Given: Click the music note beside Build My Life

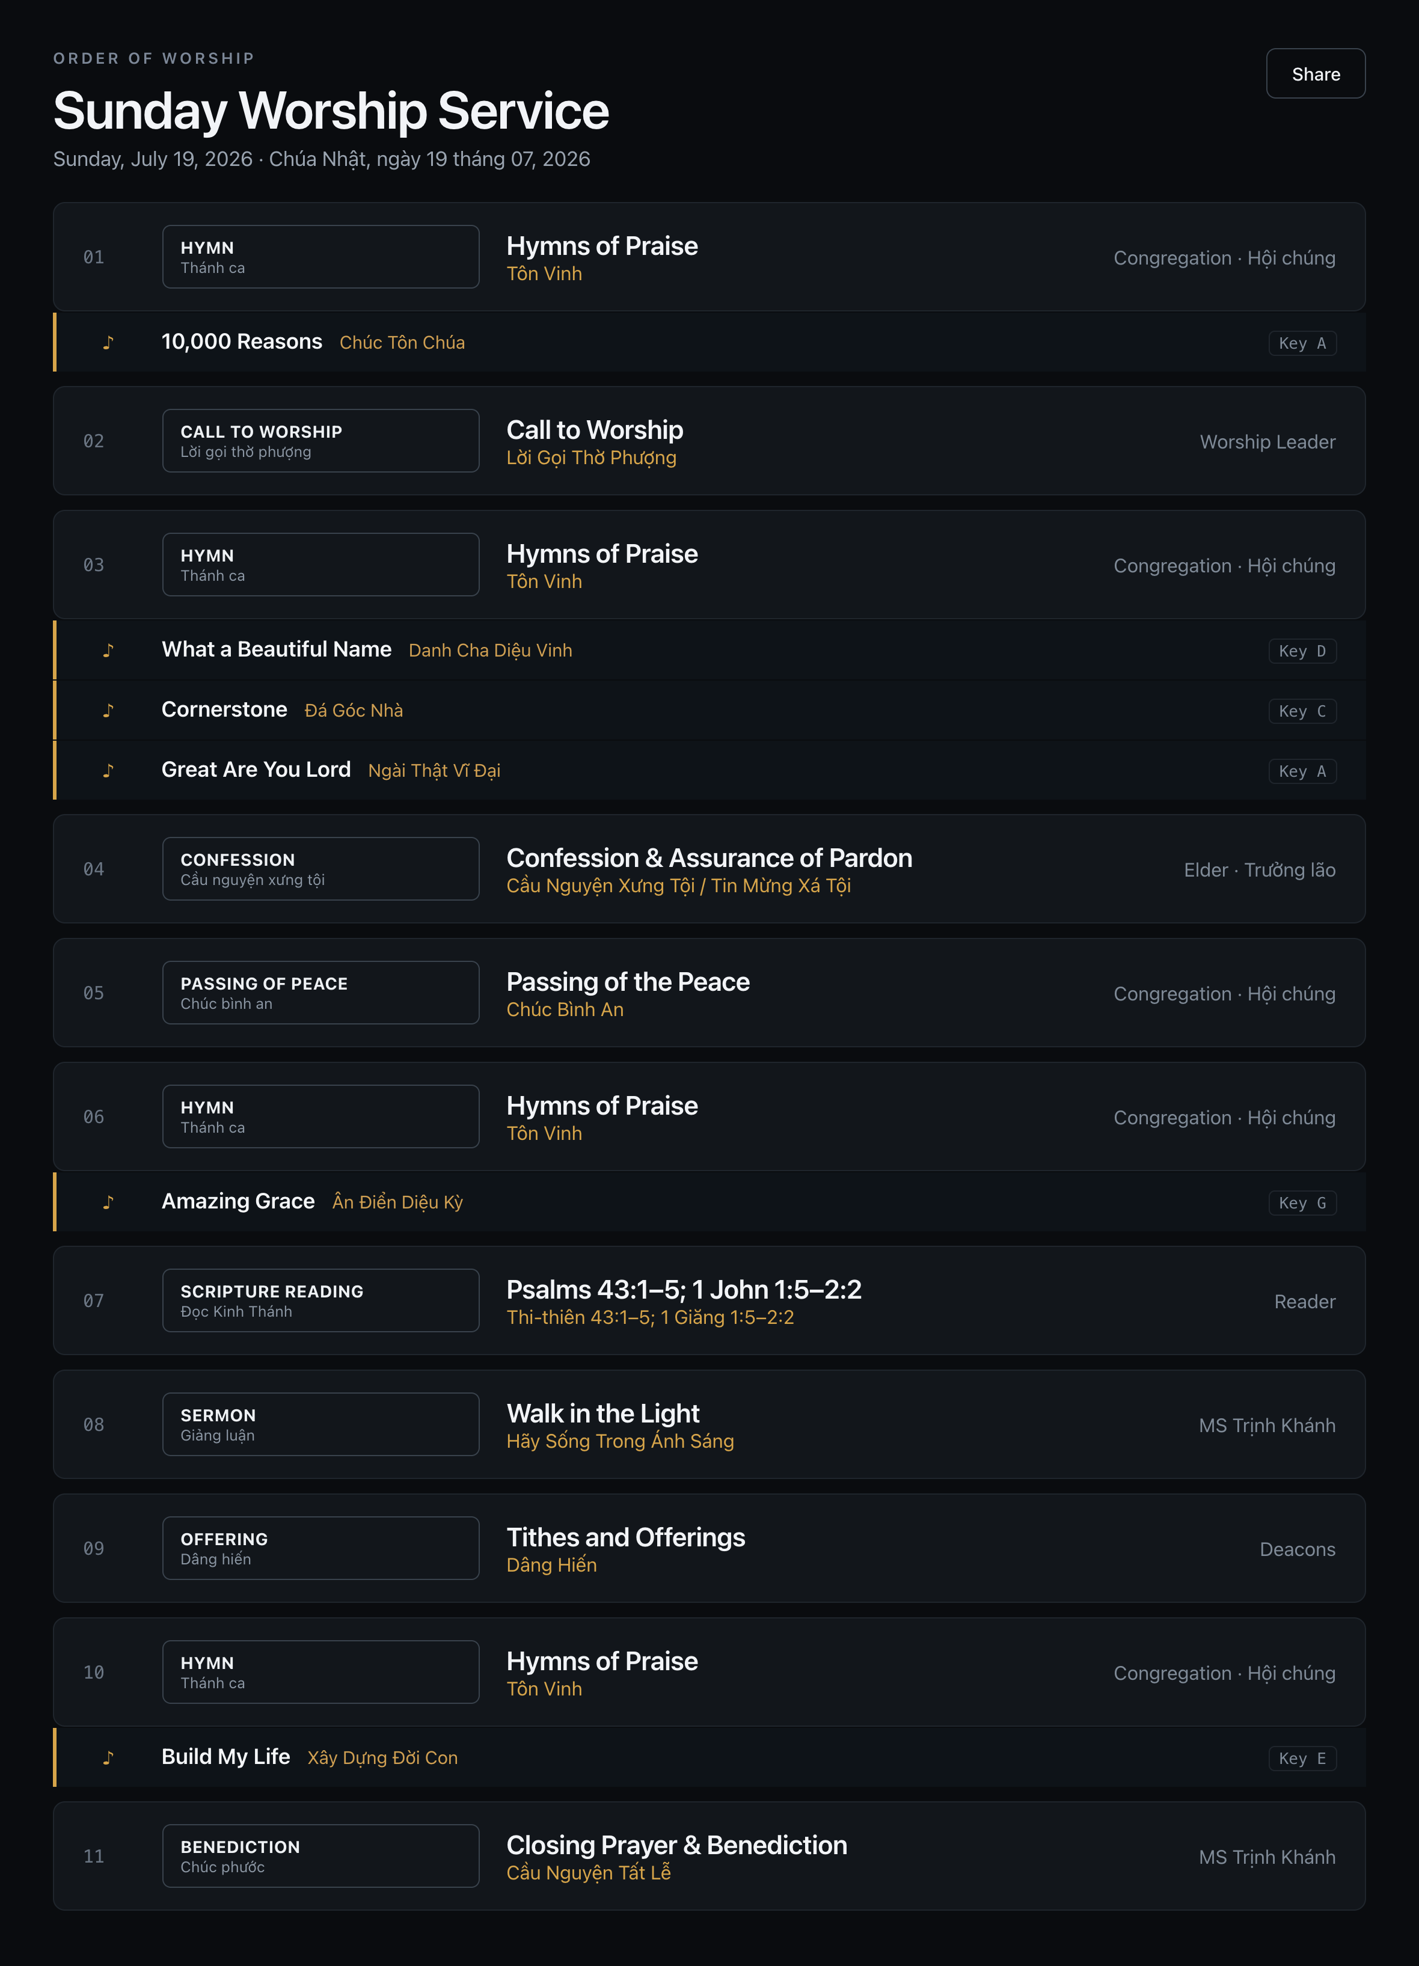Looking at the screenshot, I should click(x=108, y=1757).
